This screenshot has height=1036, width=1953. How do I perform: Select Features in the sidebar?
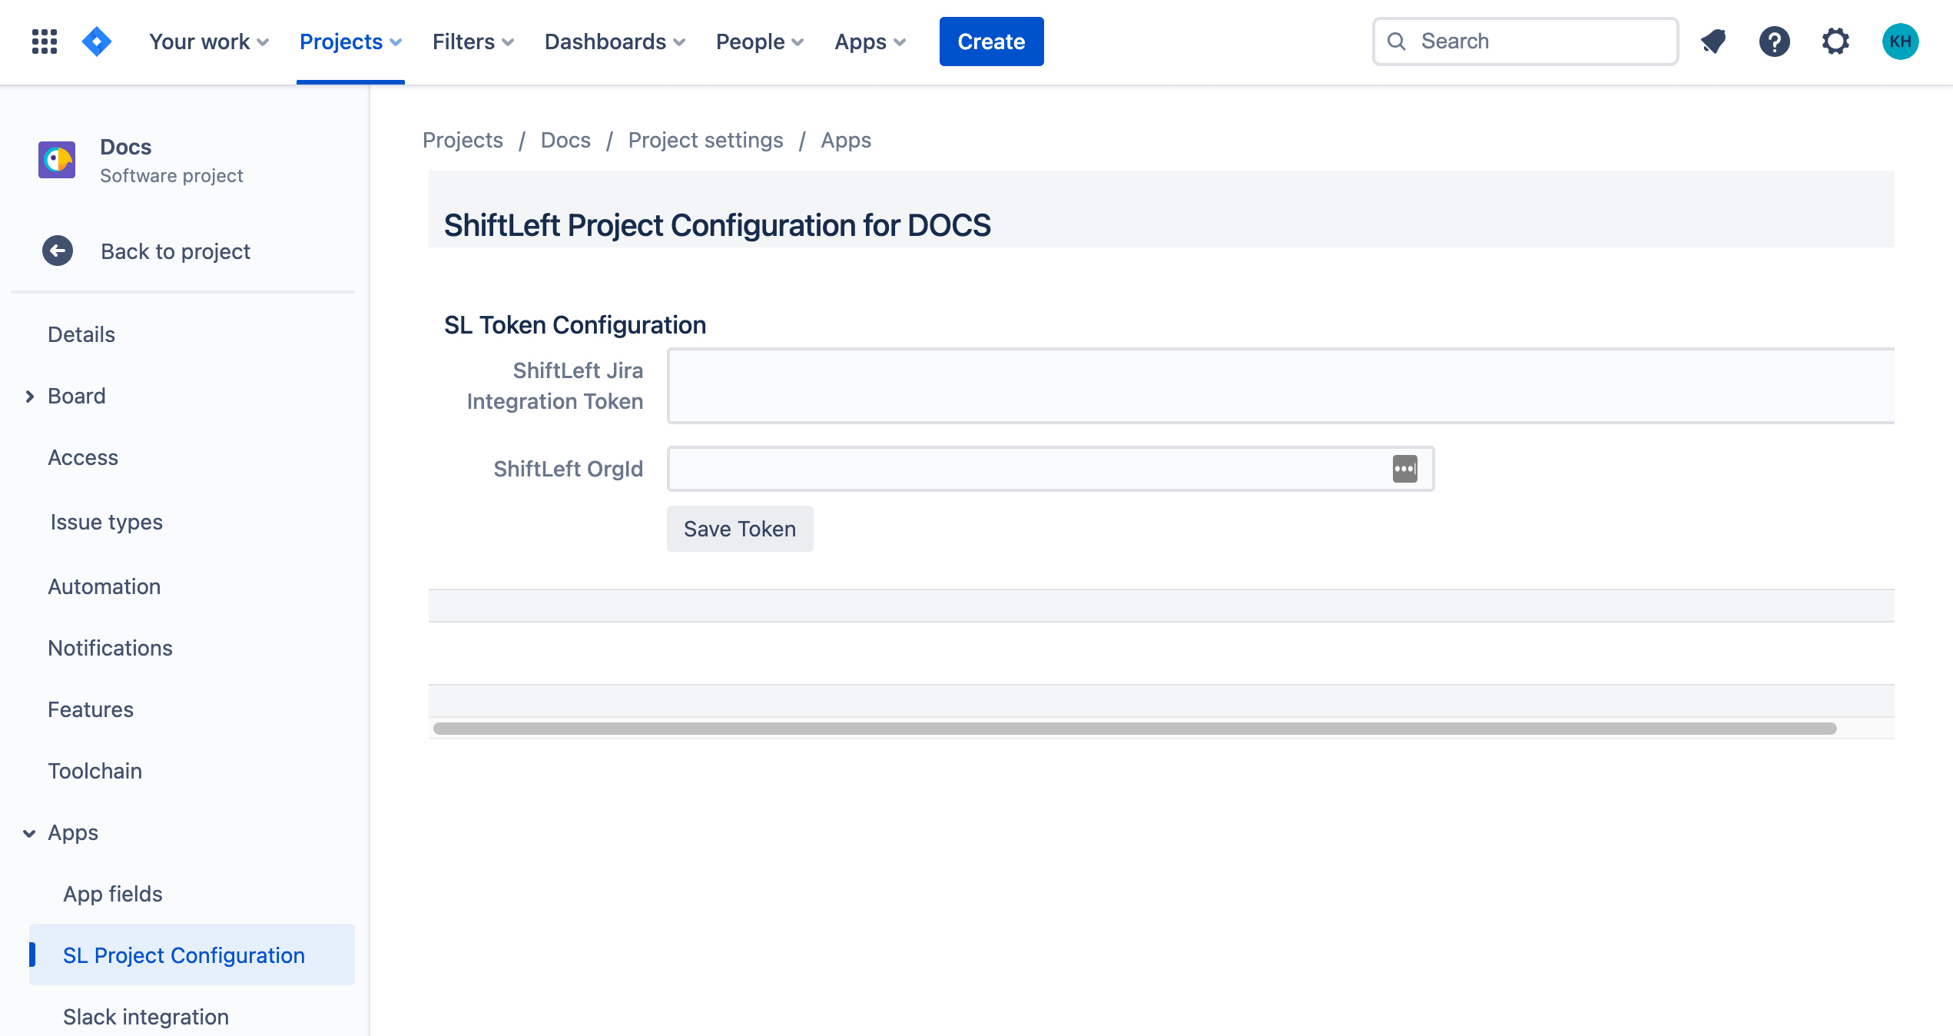91,710
